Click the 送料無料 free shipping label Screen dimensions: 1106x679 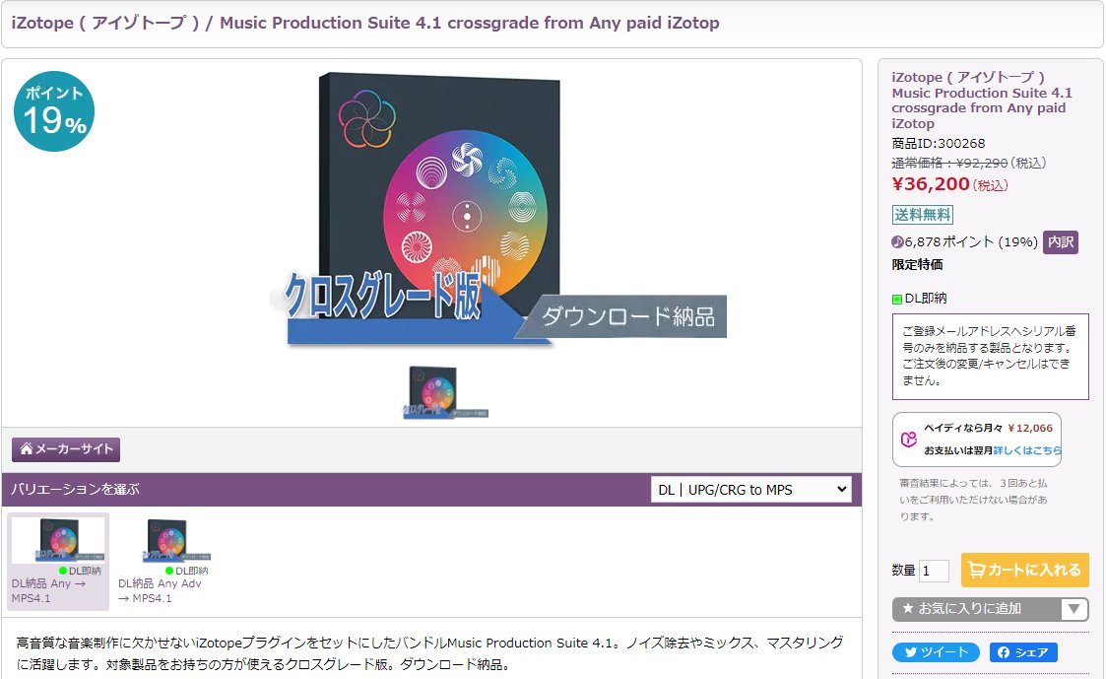(923, 215)
